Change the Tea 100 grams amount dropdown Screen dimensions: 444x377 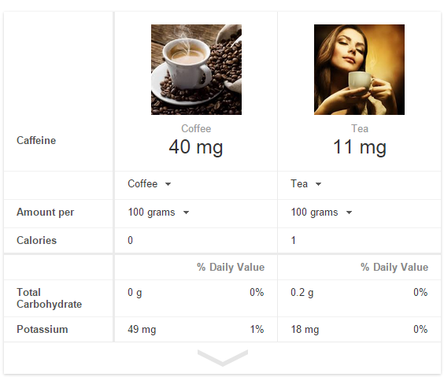tap(321, 213)
